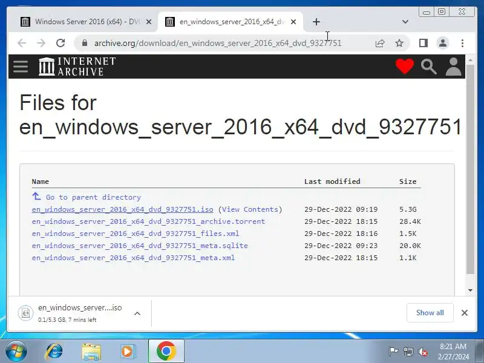Image resolution: width=484 pixels, height=363 pixels.
Task: Open the _meta.sqlite link
Action: coord(140,246)
